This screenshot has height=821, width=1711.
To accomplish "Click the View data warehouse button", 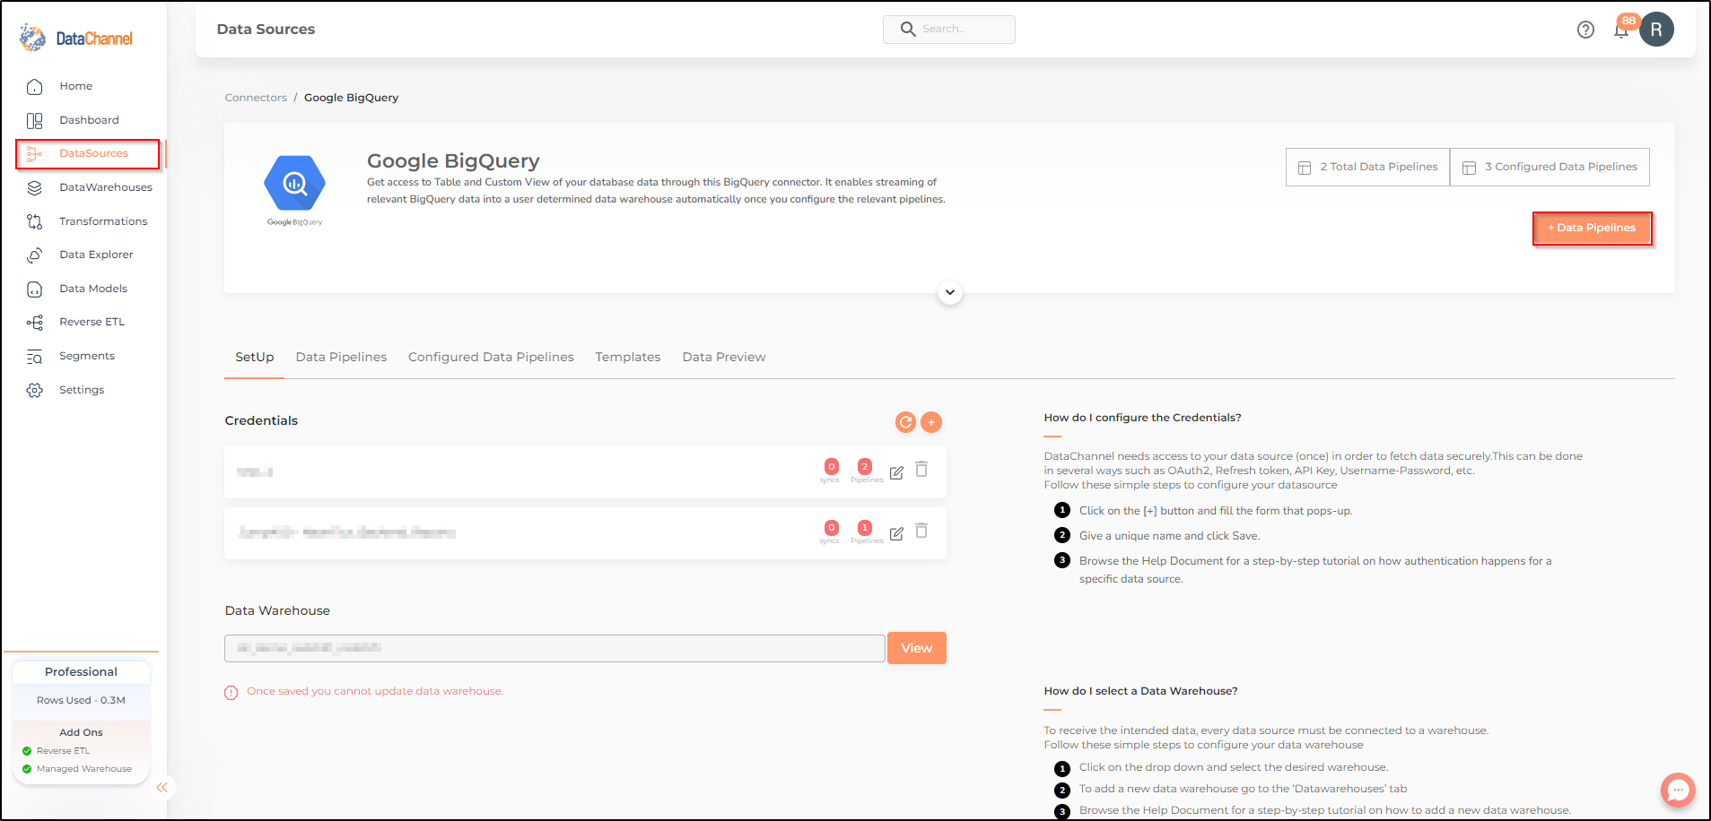I will click(x=916, y=648).
